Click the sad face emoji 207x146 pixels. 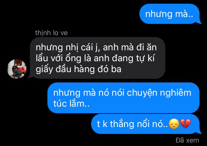tap(174, 124)
